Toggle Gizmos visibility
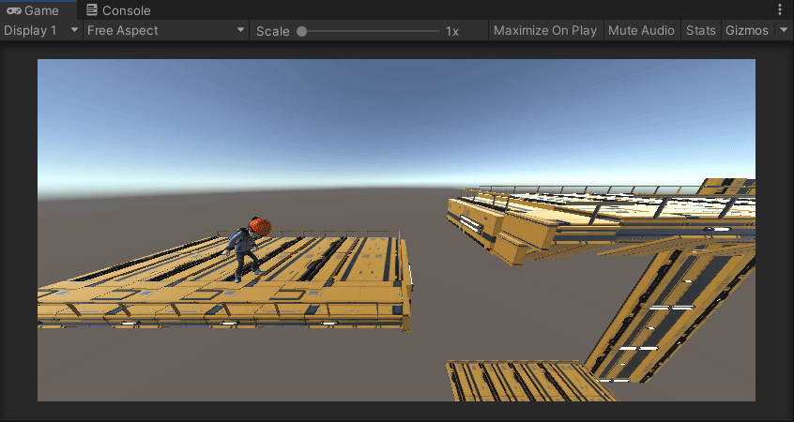 coord(747,30)
